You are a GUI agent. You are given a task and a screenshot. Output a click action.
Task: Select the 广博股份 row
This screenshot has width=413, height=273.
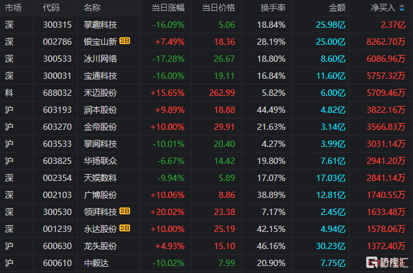206,195
